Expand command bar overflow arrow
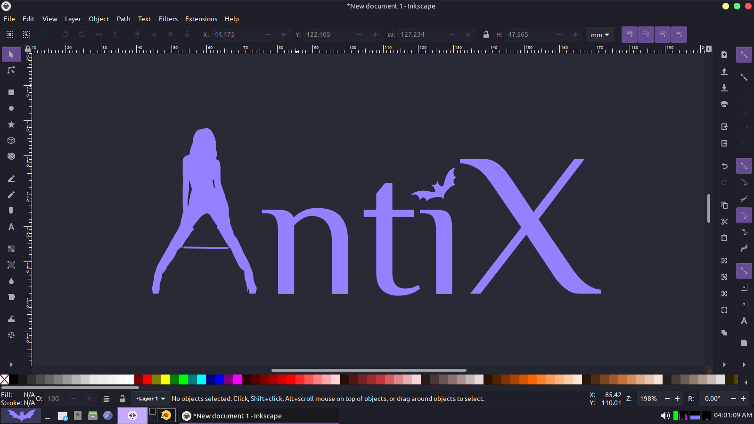The width and height of the screenshot is (754, 424). point(724,364)
